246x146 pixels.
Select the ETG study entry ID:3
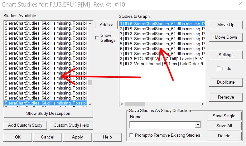click(162, 59)
